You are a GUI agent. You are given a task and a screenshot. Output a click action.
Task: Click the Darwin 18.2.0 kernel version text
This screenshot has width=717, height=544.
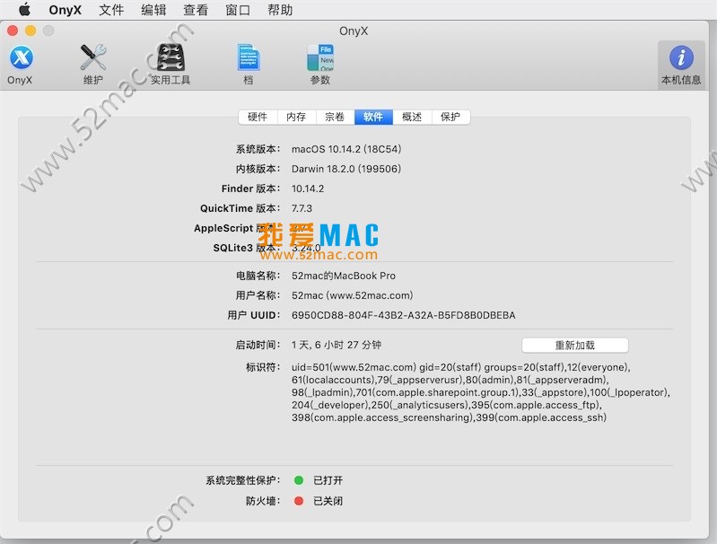pos(346,169)
